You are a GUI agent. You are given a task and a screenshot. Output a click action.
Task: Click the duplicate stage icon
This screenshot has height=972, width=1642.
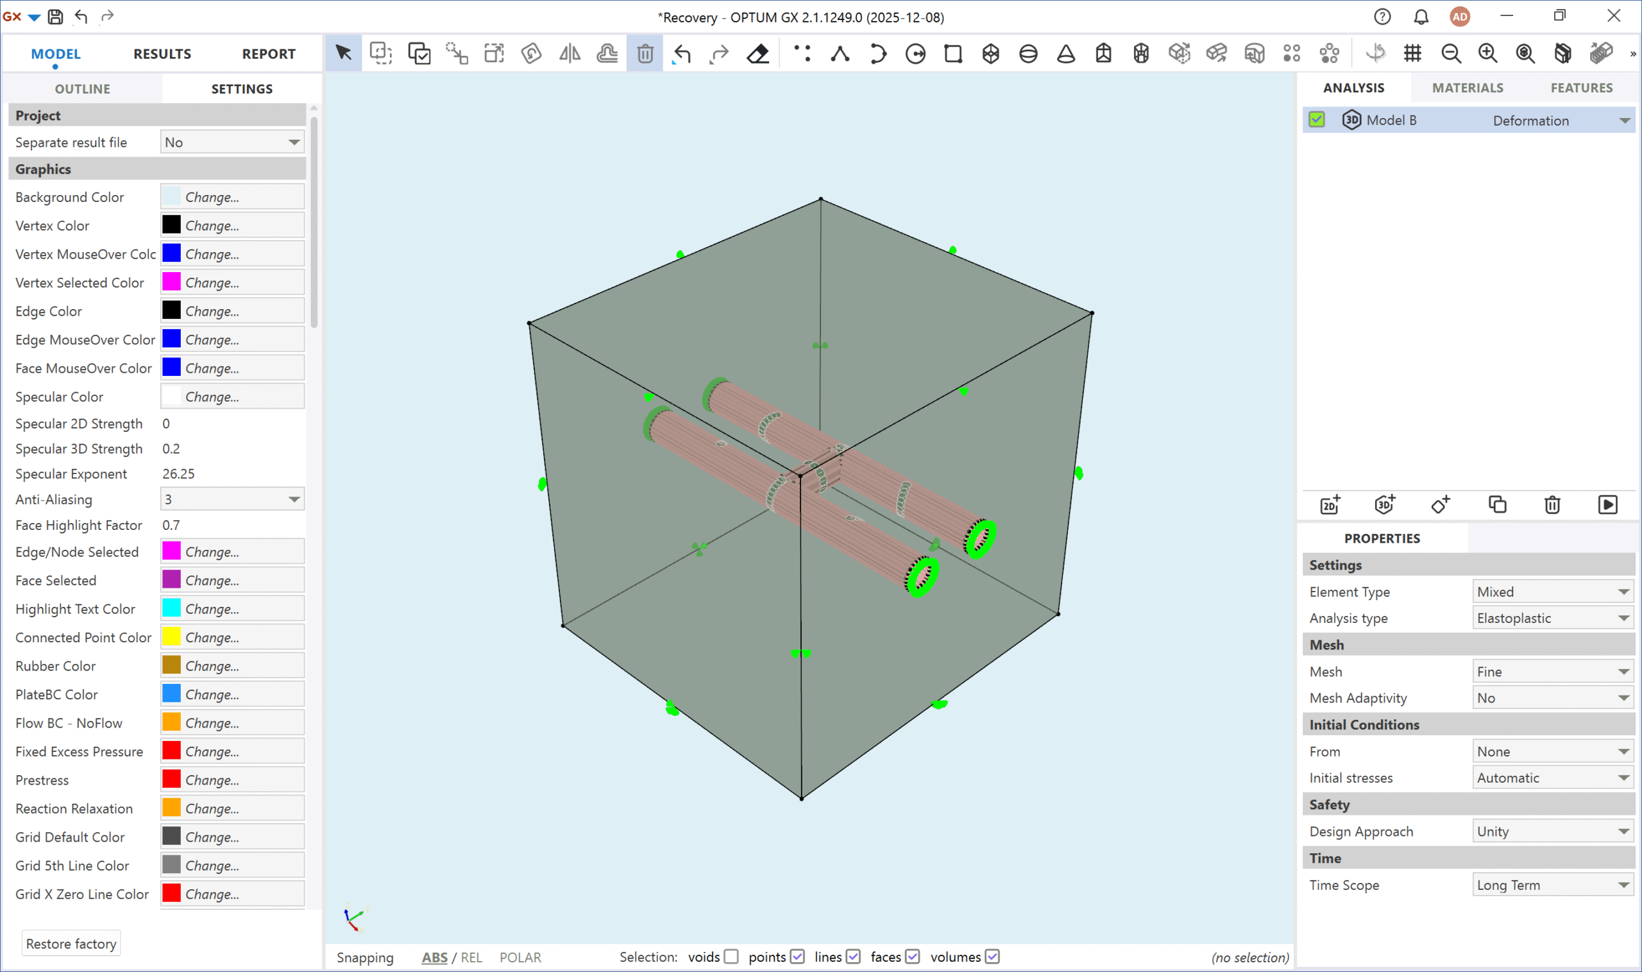click(1497, 505)
